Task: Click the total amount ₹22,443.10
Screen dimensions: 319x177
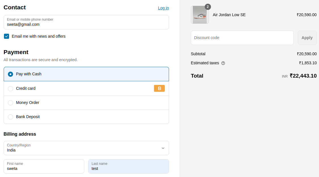Action: click(x=303, y=76)
